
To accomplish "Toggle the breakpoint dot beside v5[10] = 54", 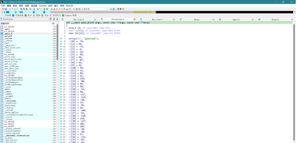I will pyautogui.click(x=61, y=68).
